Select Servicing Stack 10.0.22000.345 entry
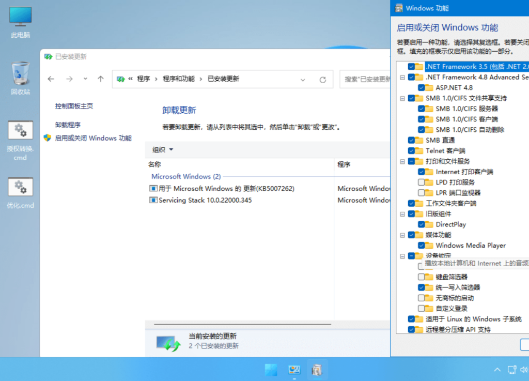The image size is (529, 381). pos(205,200)
